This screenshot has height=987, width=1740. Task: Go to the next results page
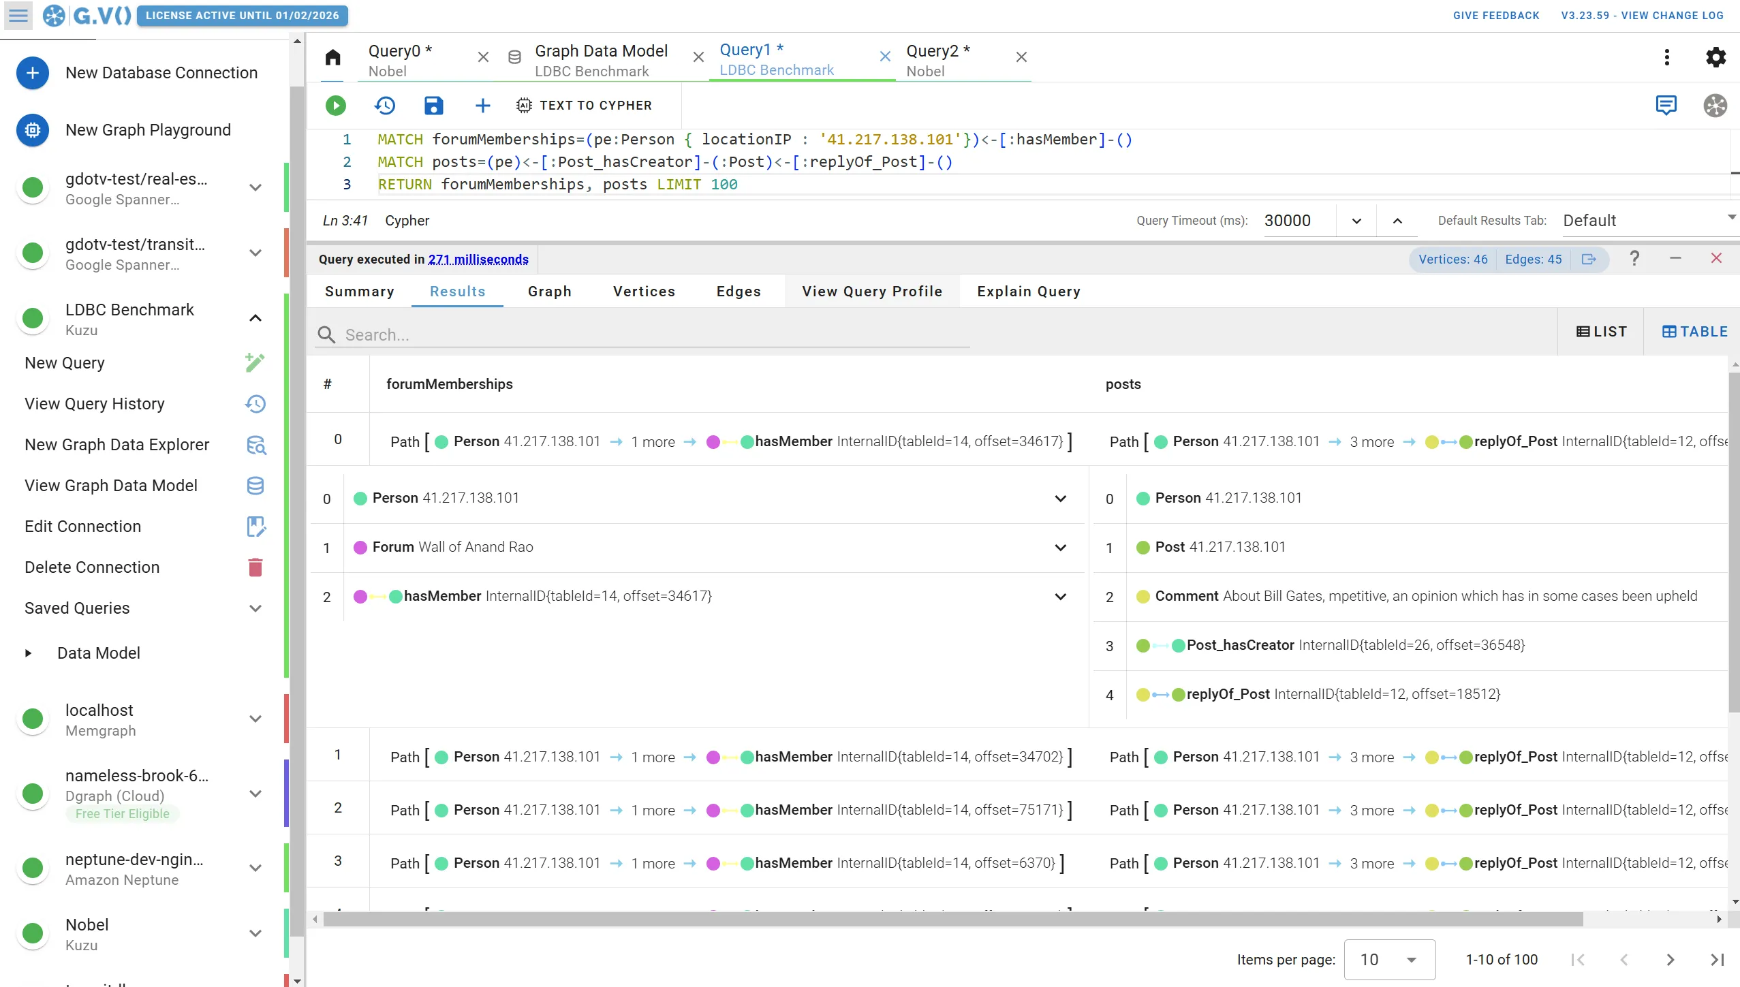click(1670, 960)
